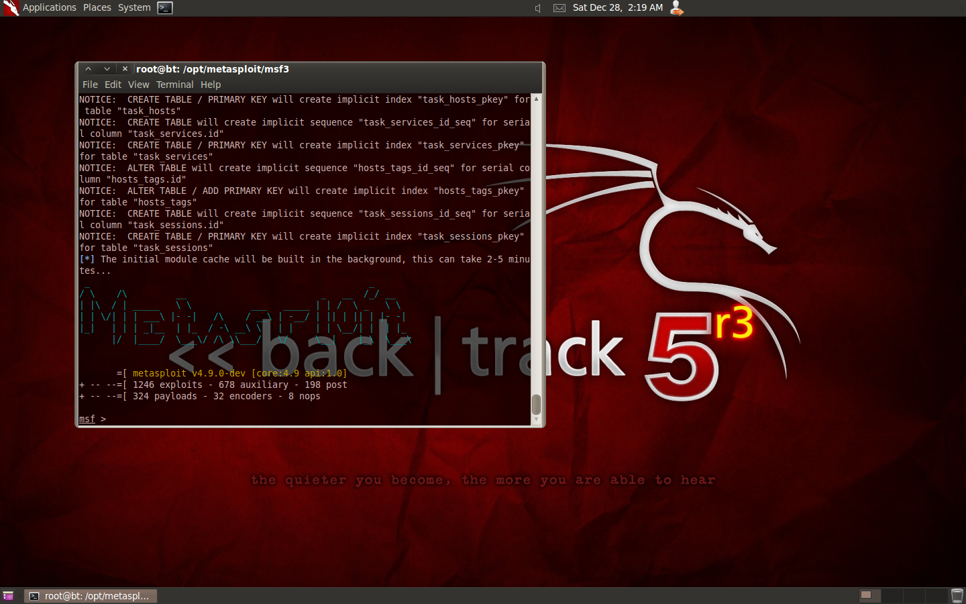Click the 'initial module cache' message line

tap(305, 264)
